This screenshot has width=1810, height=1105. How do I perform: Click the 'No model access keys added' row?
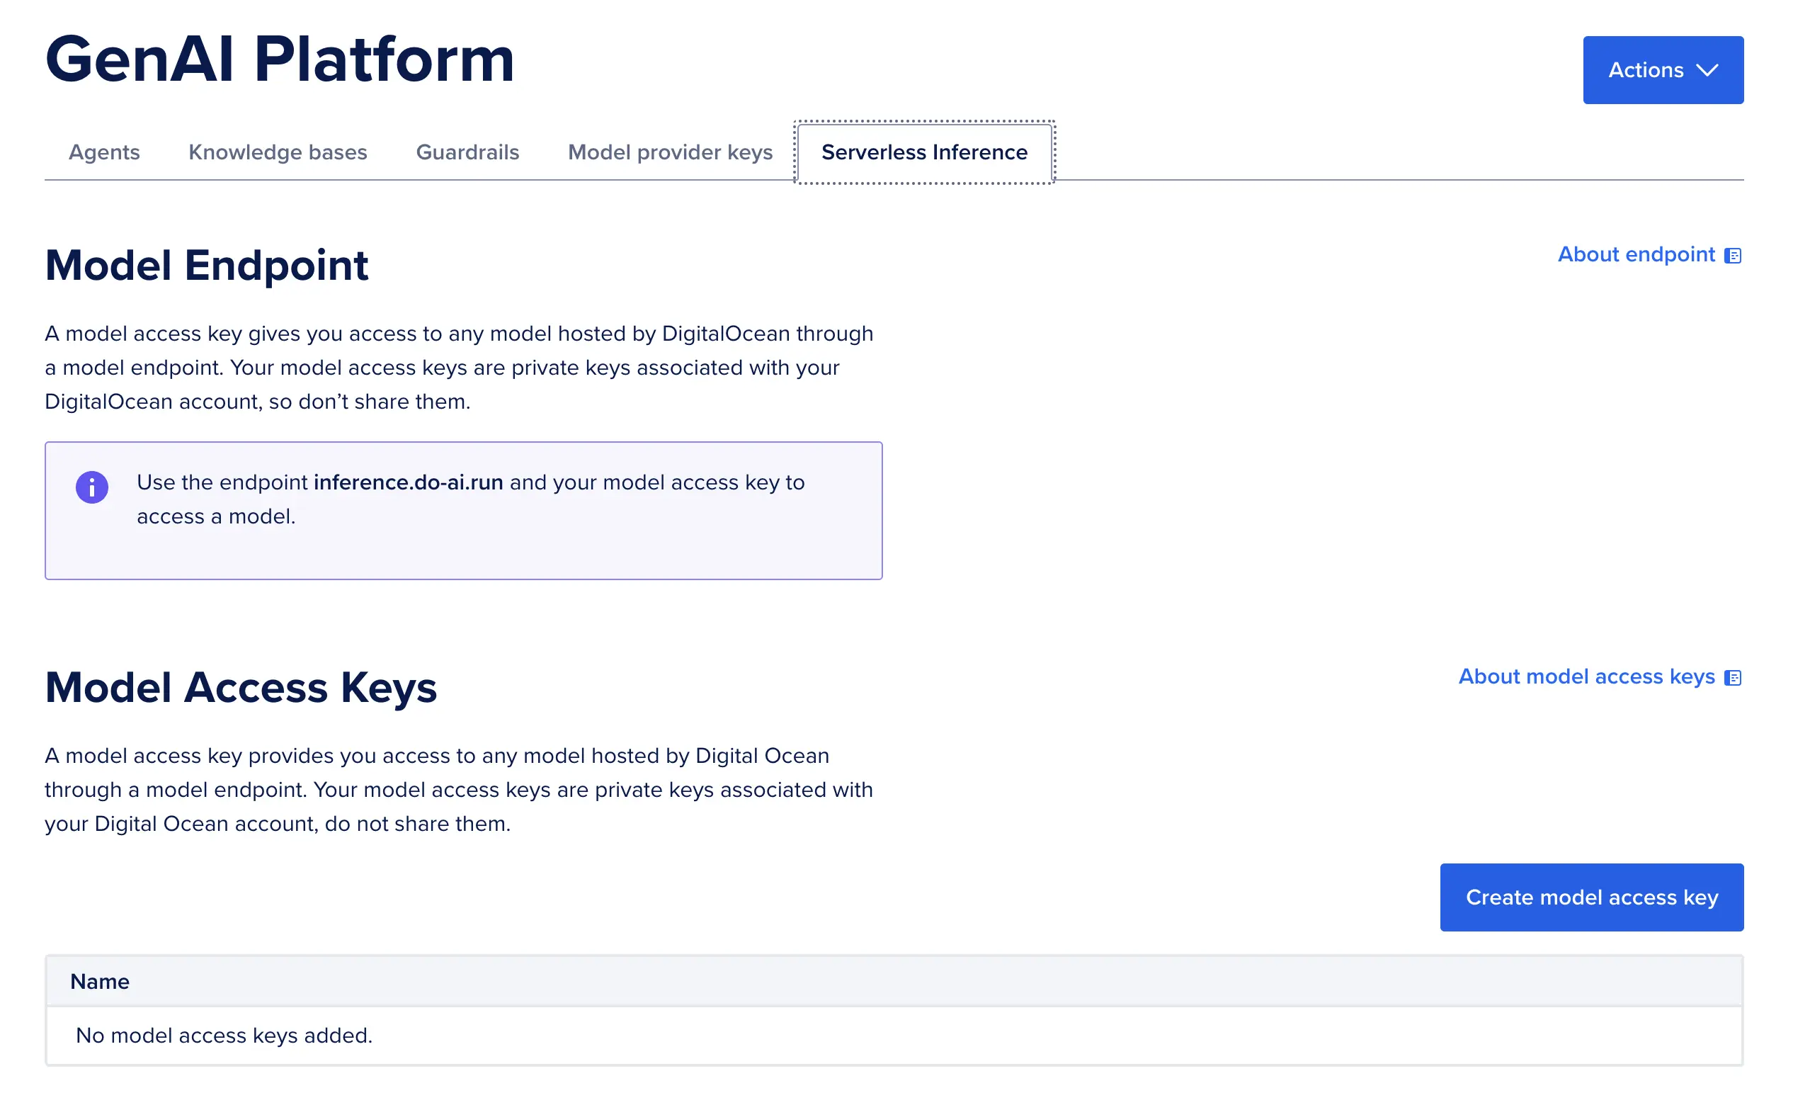pos(224,1035)
